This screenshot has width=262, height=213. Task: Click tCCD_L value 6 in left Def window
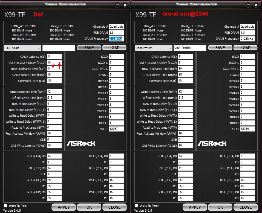tap(116, 63)
